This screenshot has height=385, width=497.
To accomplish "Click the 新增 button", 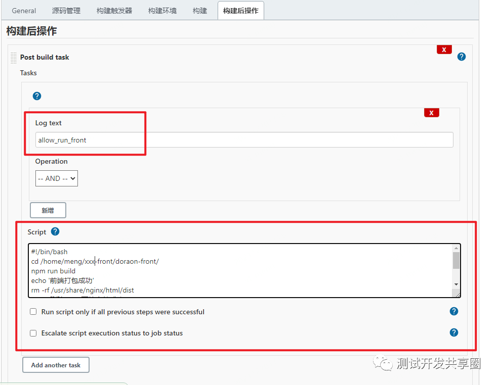I will pyautogui.click(x=48, y=210).
